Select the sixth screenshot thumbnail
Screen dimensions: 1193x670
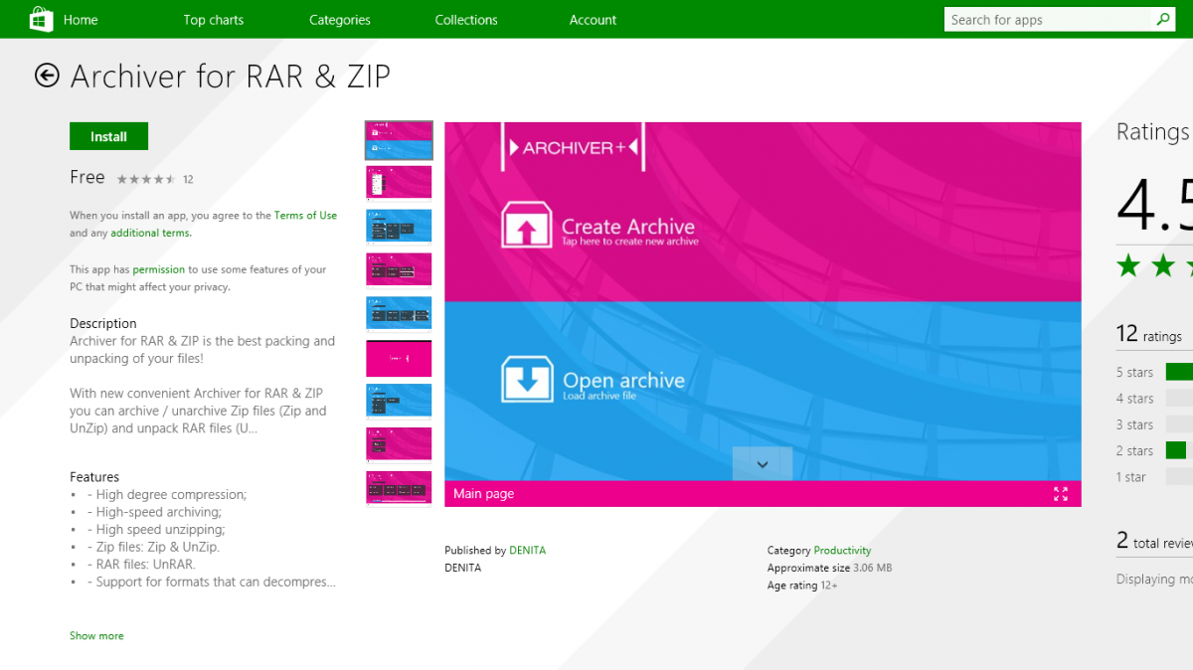[x=399, y=357]
